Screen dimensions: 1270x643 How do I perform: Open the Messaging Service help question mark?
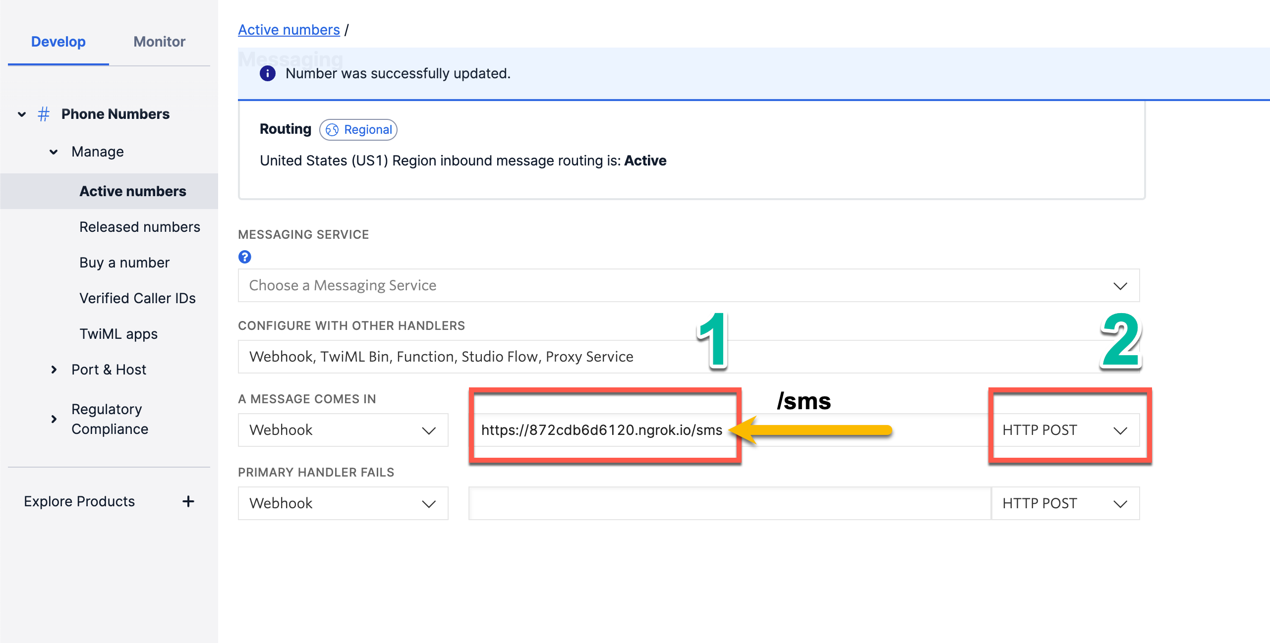point(244,257)
